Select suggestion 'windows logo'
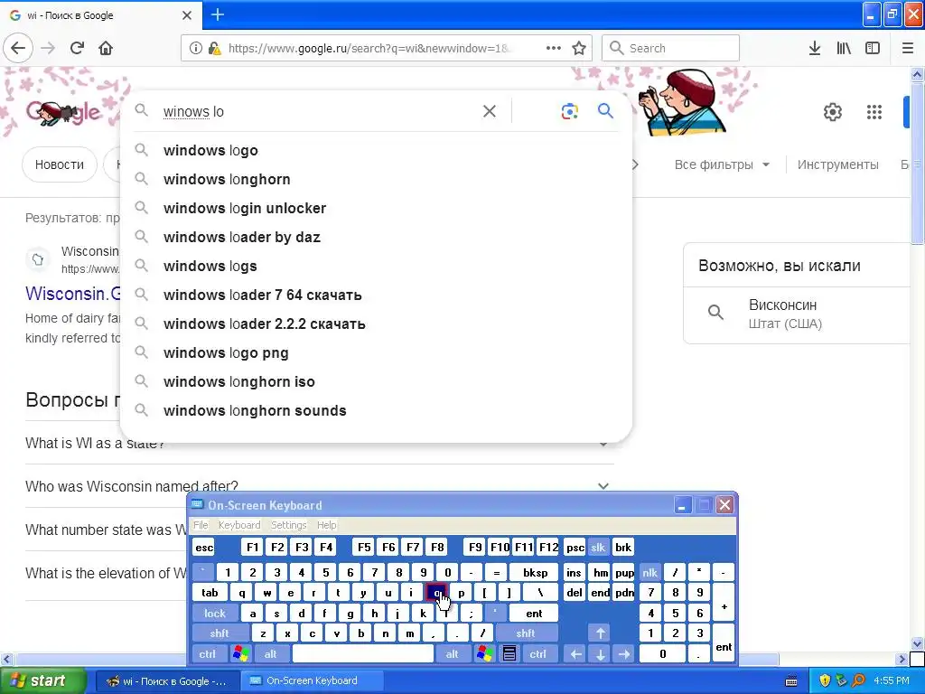The width and height of the screenshot is (925, 694). click(x=376, y=151)
